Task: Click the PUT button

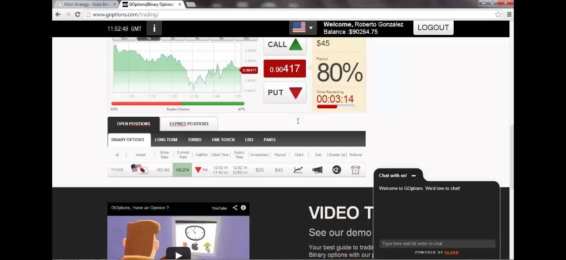Action: click(285, 92)
